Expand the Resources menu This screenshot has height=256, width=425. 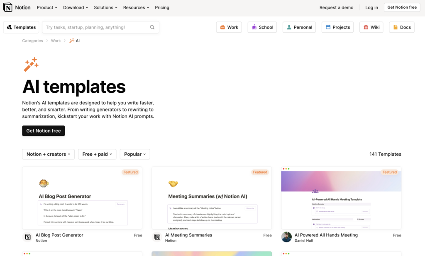point(136,7)
